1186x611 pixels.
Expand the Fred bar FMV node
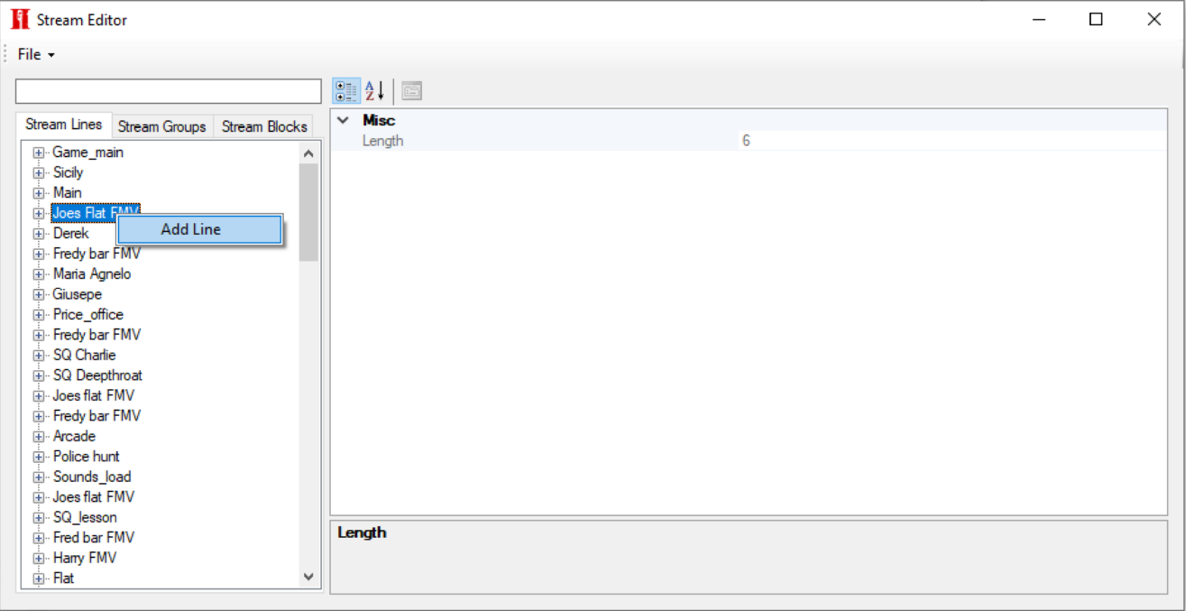[x=39, y=538]
